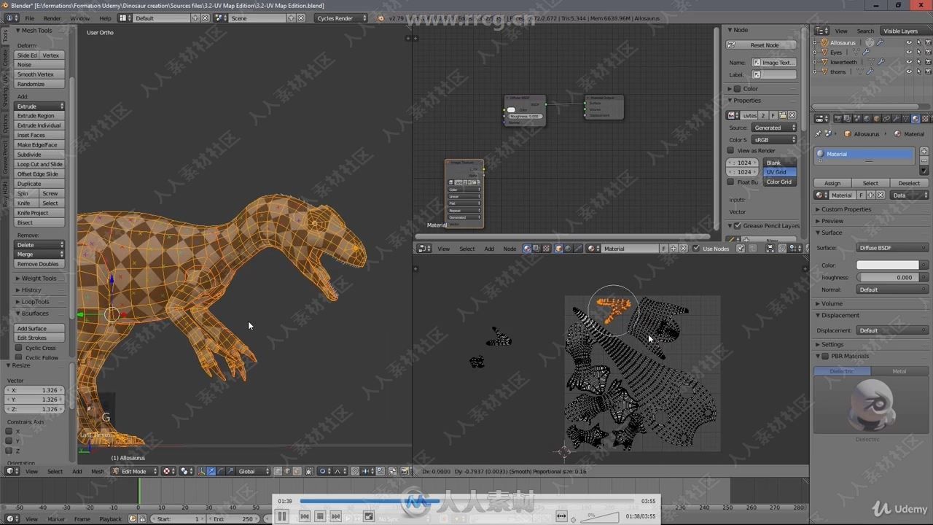933x525 pixels.
Task: Toggle thorns visibility eye
Action: 908,71
